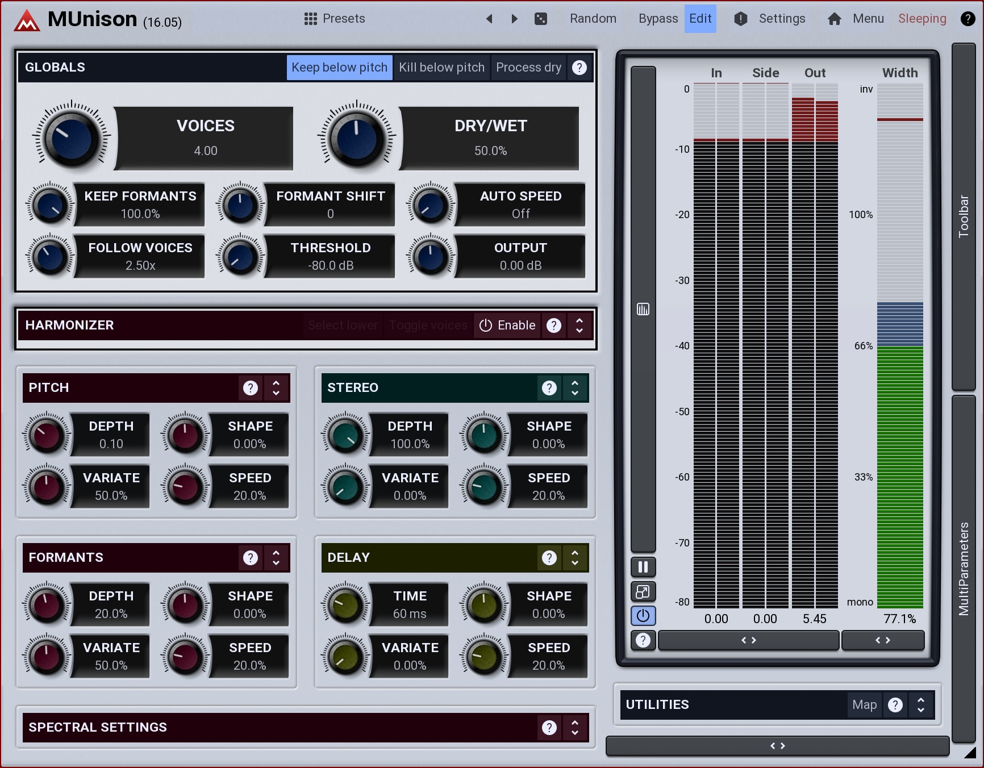Enable Kill below pitch mode
This screenshot has height=768, width=984.
click(441, 68)
